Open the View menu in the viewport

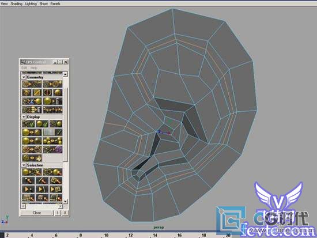[4, 3]
